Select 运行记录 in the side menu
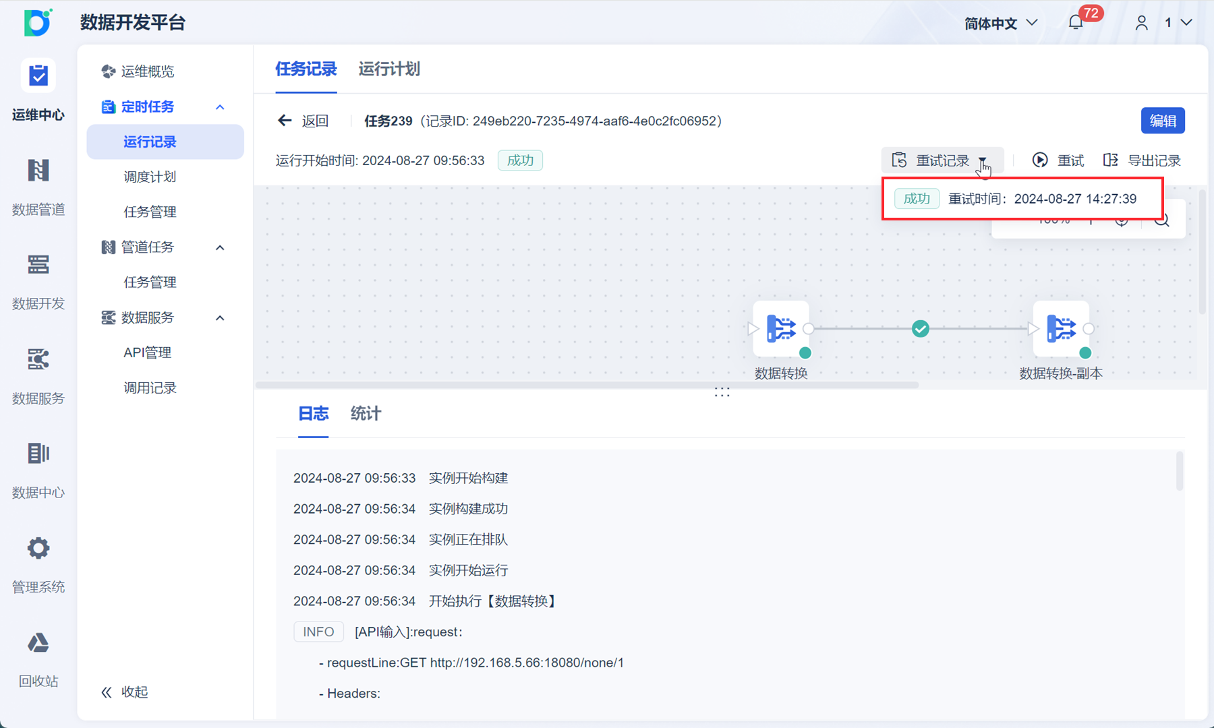1214x728 pixels. pos(165,142)
